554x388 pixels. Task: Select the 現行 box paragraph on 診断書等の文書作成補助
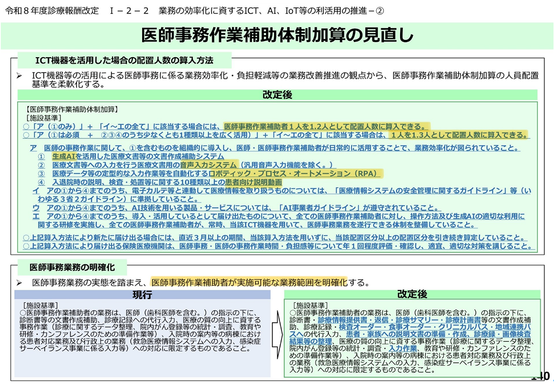[141, 331]
